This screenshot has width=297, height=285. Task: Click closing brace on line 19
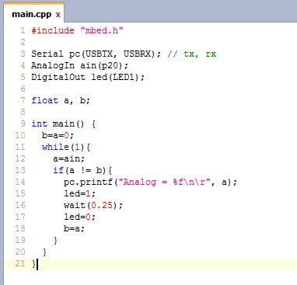(55, 241)
